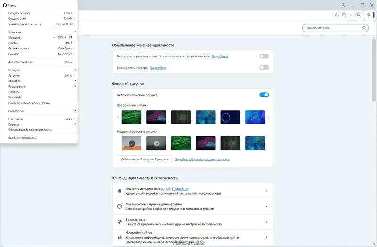The image size is (377, 247).
Task: Open Aria command line menu item
Action: click(x=39, y=62)
